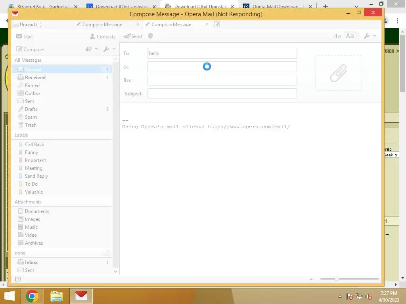Select the Important label
The image size is (406, 304).
(x=62, y=160)
